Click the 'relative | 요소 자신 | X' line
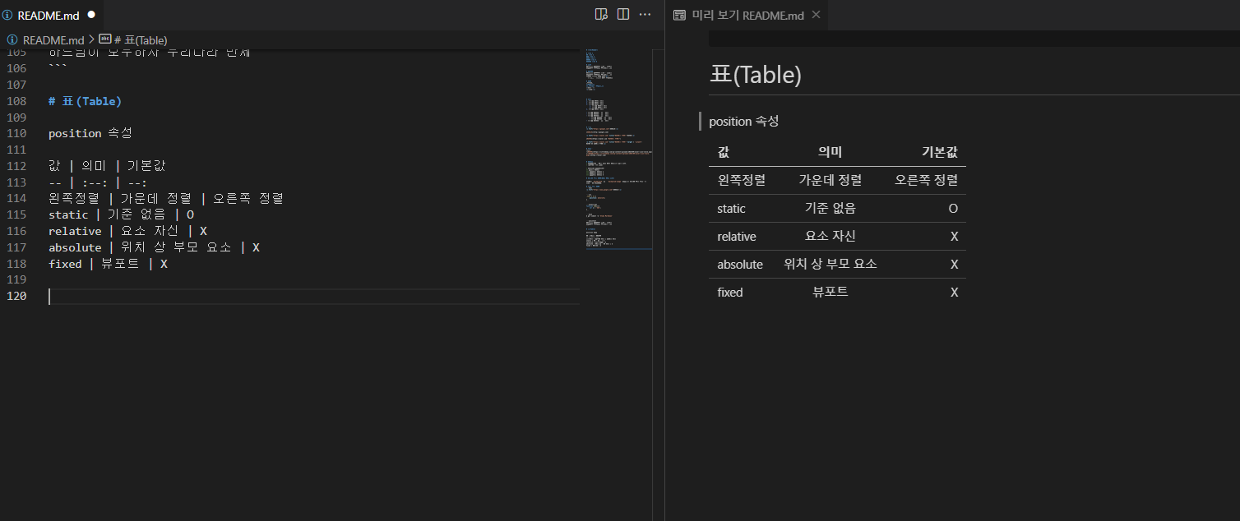The image size is (1240, 521). click(127, 231)
